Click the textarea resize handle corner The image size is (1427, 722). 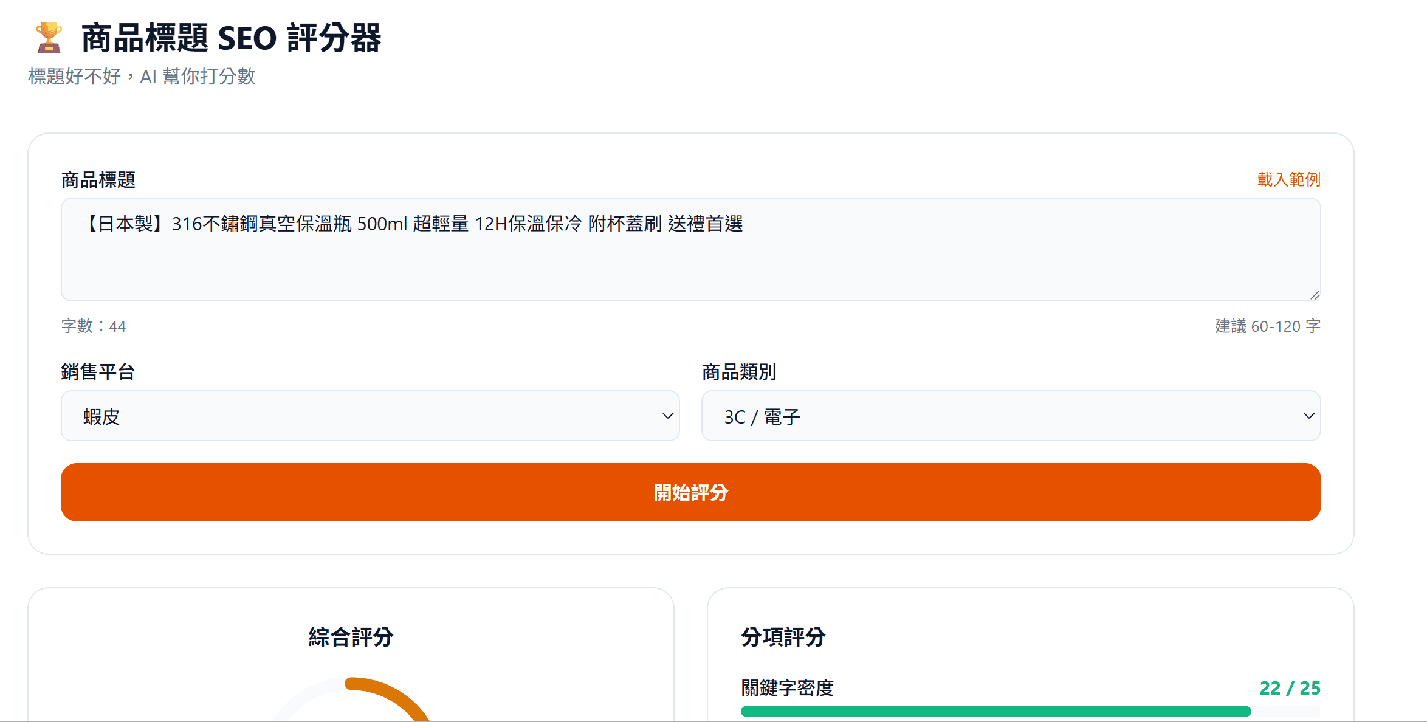1315,295
